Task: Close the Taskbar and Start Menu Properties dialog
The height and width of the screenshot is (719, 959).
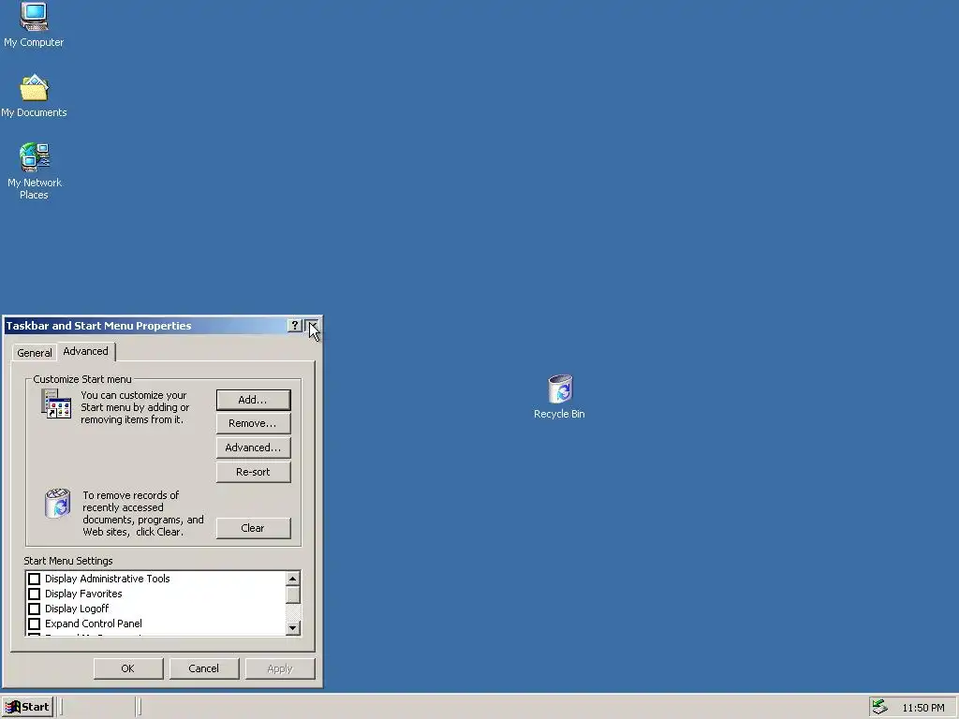Action: 312,326
